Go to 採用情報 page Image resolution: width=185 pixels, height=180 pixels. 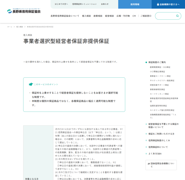coord(135,4)
